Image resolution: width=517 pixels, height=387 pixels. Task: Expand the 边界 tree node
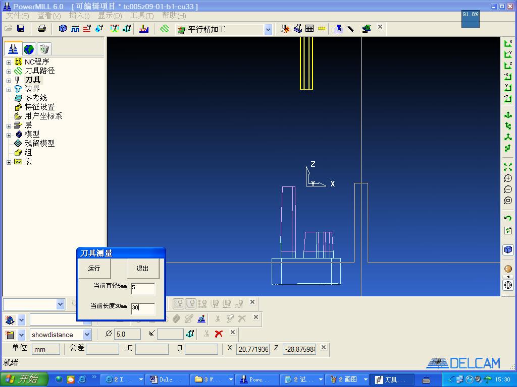[x=9, y=90]
